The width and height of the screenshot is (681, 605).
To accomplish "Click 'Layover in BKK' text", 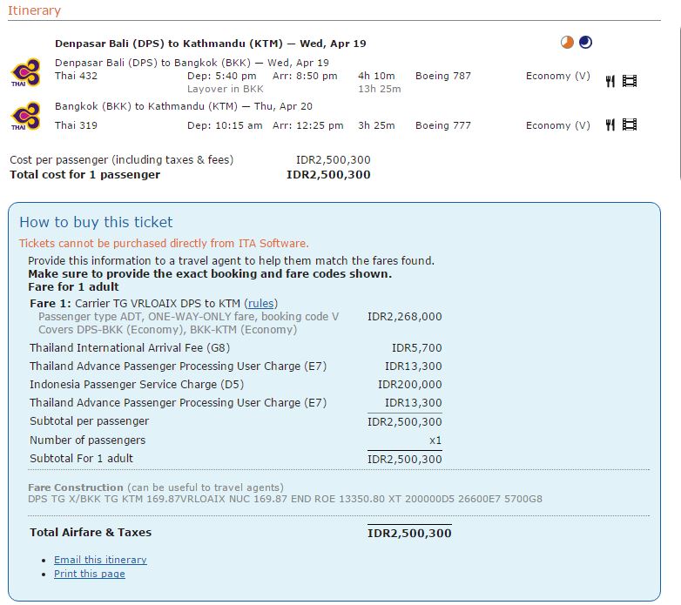I will click(x=226, y=89).
